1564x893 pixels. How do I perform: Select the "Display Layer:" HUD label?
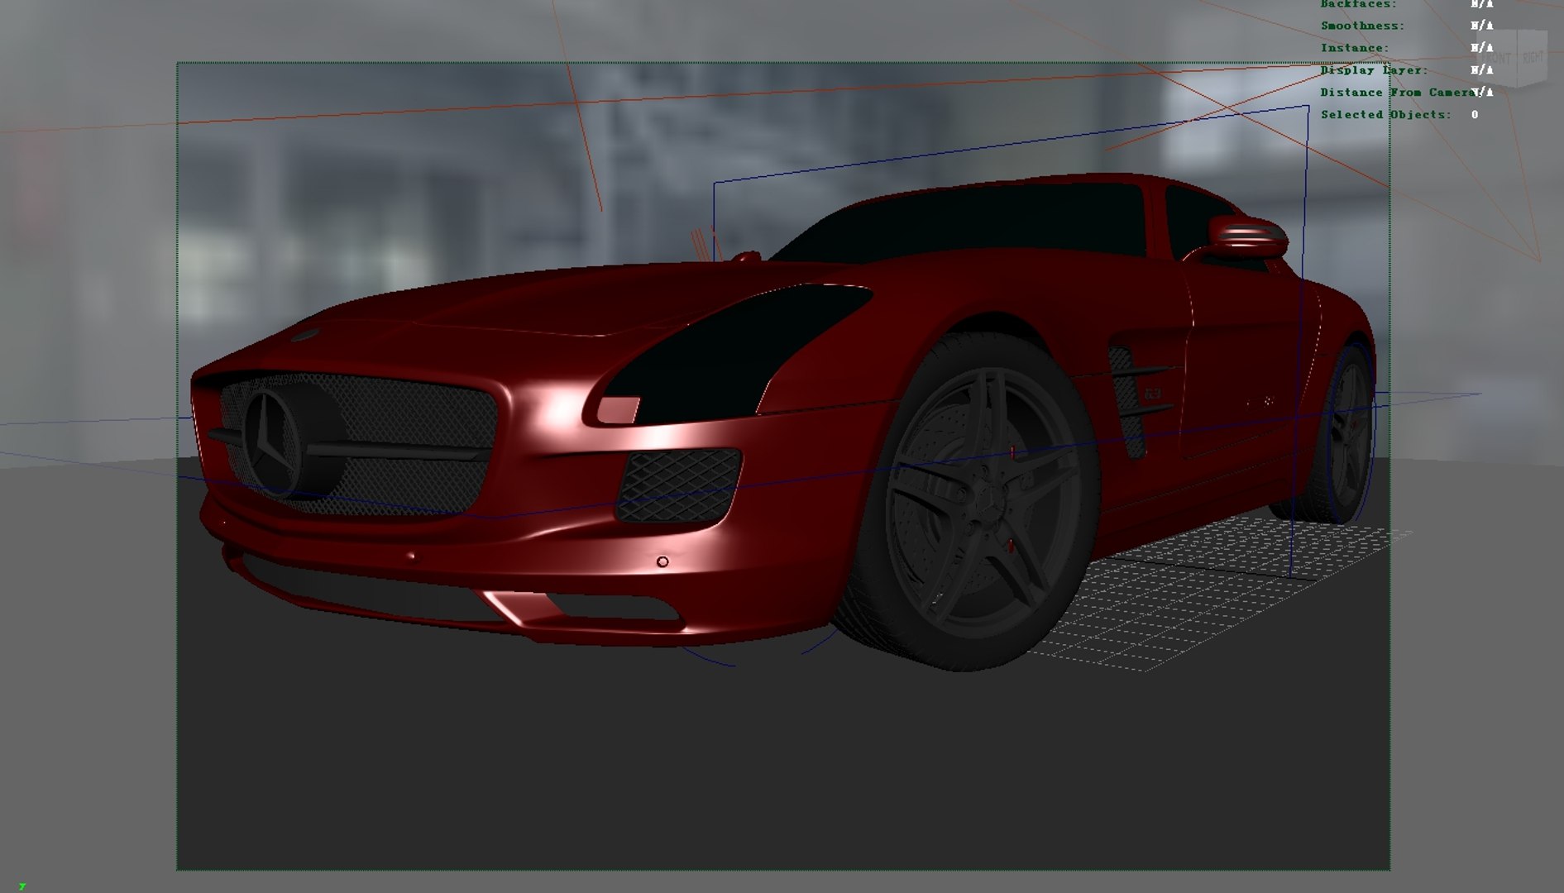coord(1374,70)
